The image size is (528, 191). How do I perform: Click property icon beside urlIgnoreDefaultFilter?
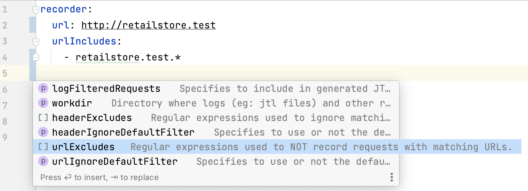click(43, 161)
